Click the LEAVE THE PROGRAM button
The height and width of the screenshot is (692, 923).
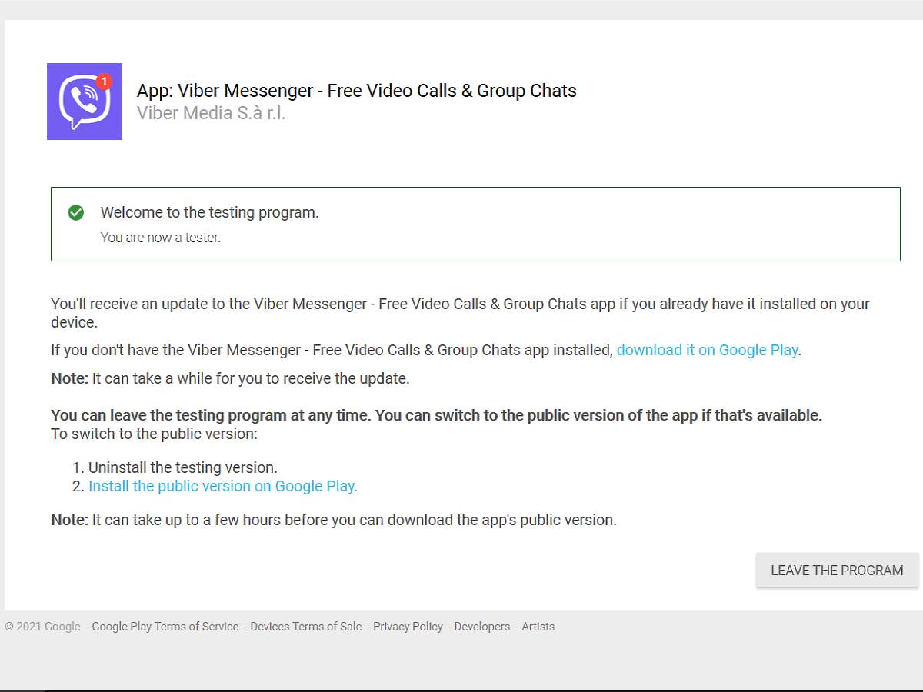coord(837,570)
